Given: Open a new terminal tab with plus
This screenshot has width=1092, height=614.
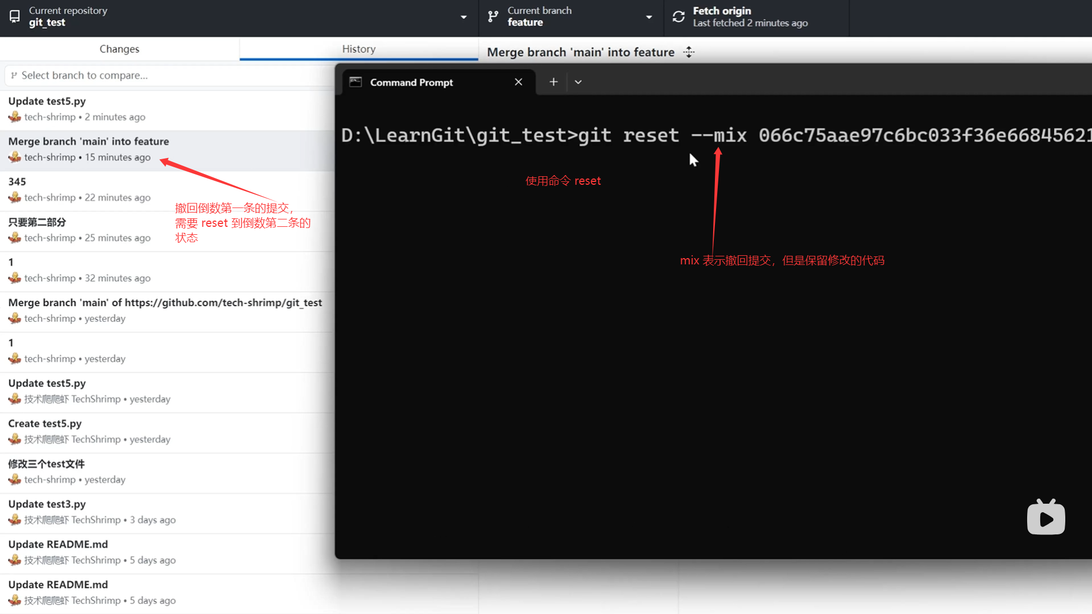Looking at the screenshot, I should (x=553, y=82).
